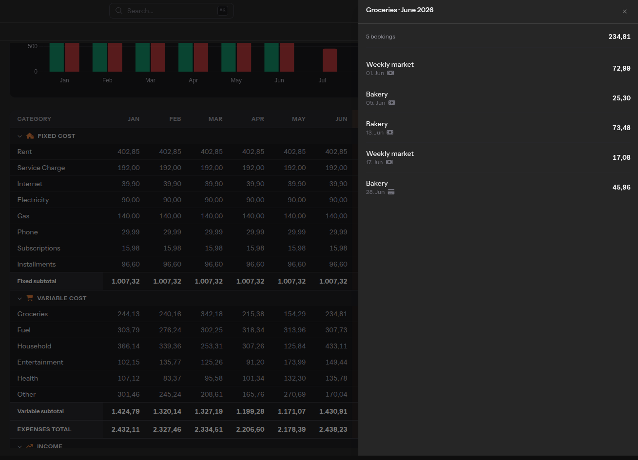Screen dimensions: 638x460
Task: Click the Household June cell 433,11
Action: tap(336, 346)
